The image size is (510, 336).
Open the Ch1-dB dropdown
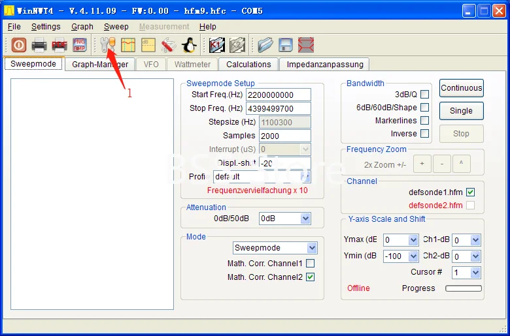click(x=466, y=240)
